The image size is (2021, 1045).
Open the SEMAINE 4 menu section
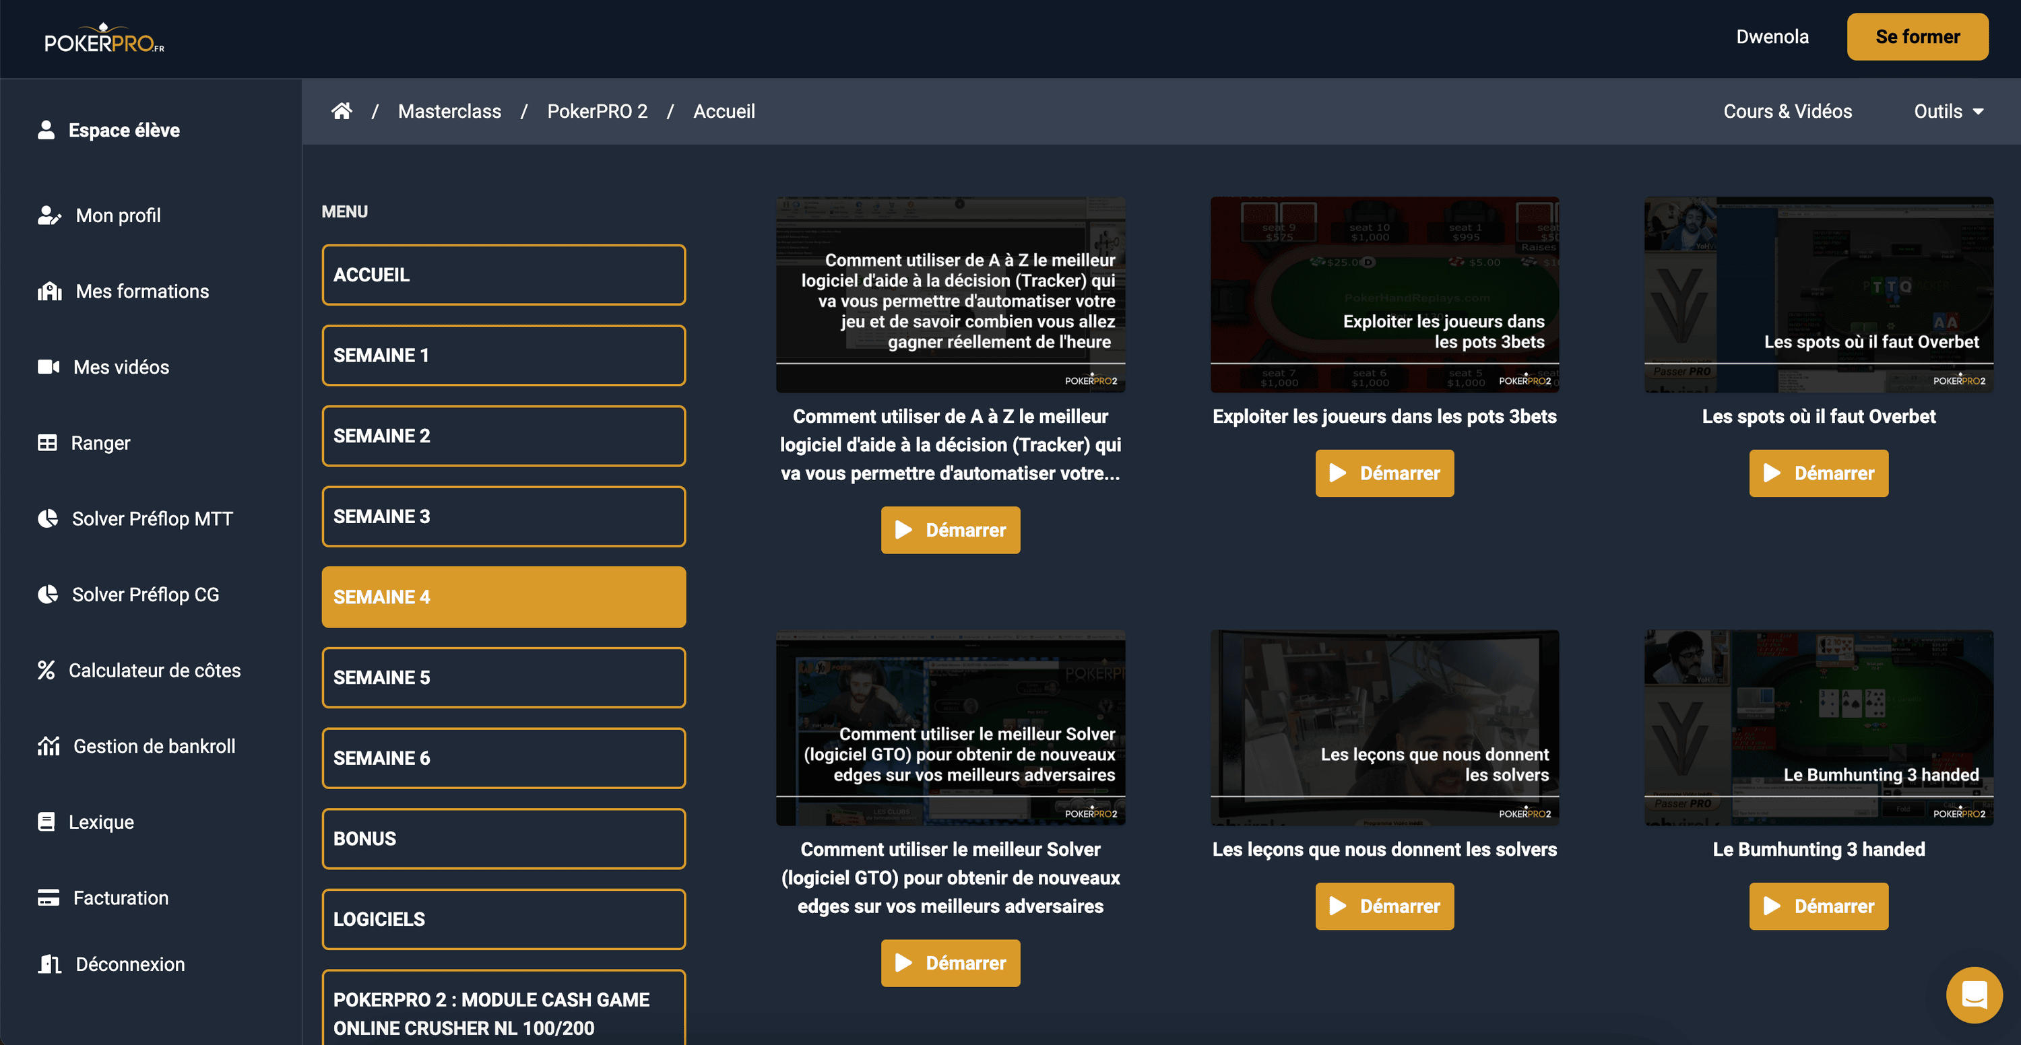(x=503, y=597)
